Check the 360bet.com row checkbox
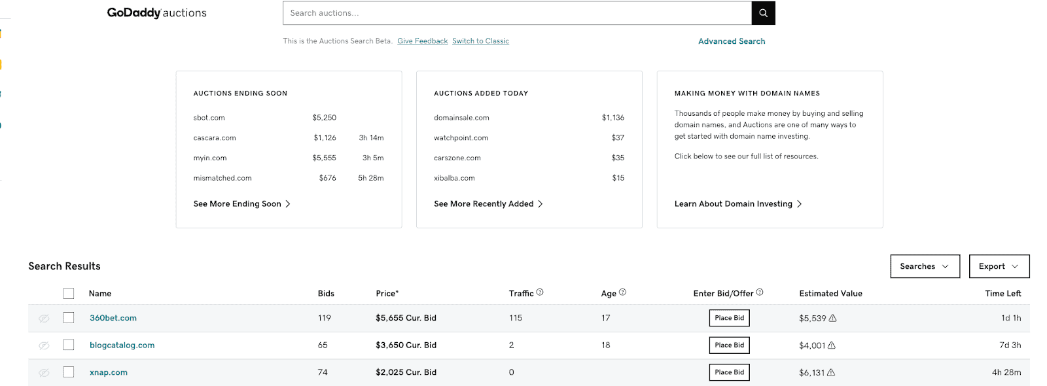This screenshot has width=1047, height=386. [x=69, y=318]
